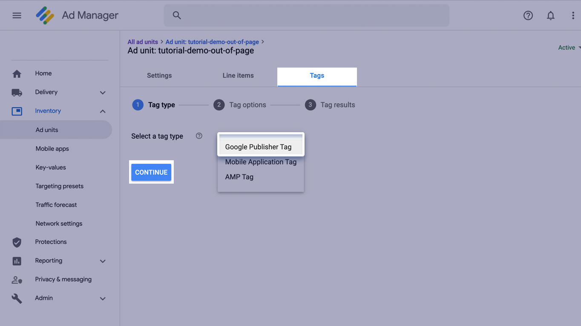Open Traffic forecast in sidebar

tap(56, 205)
